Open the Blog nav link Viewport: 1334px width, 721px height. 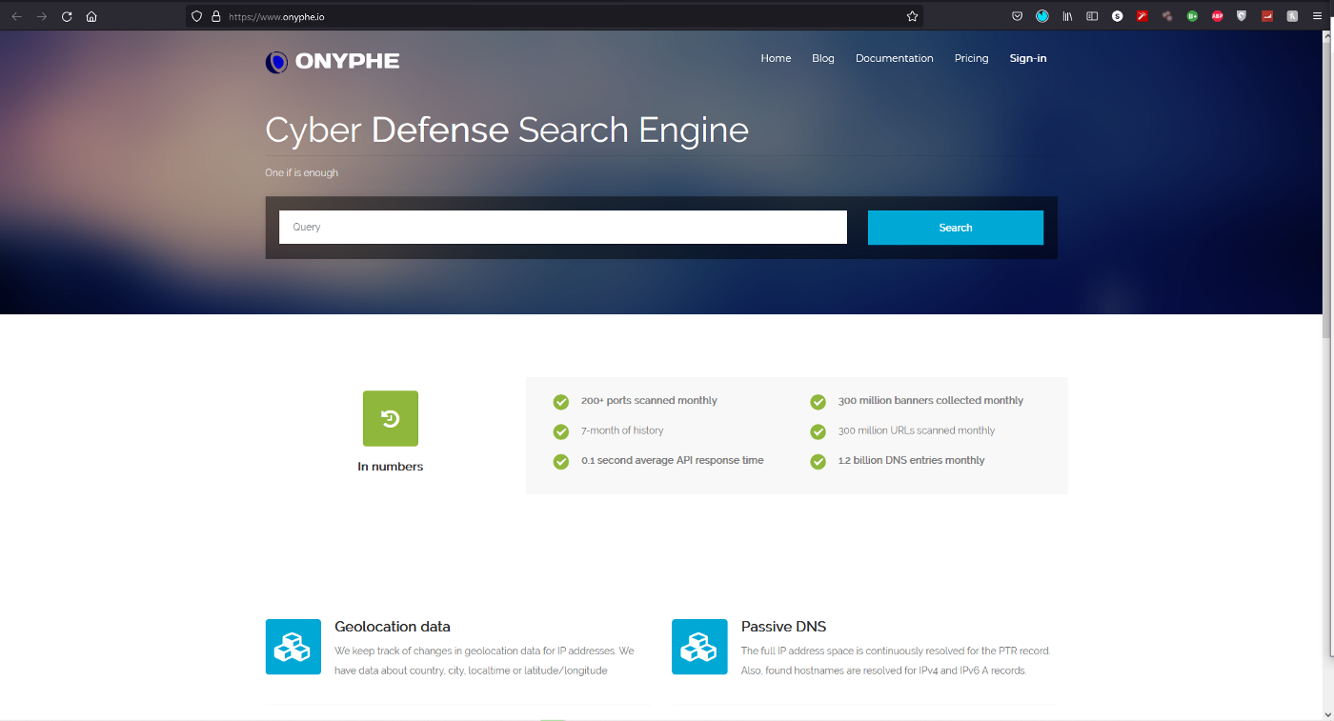[823, 58]
